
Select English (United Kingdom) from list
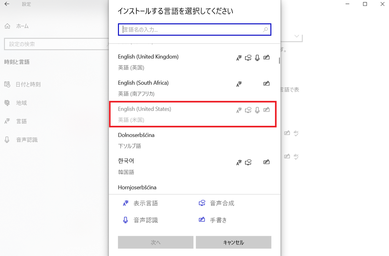[x=194, y=62]
